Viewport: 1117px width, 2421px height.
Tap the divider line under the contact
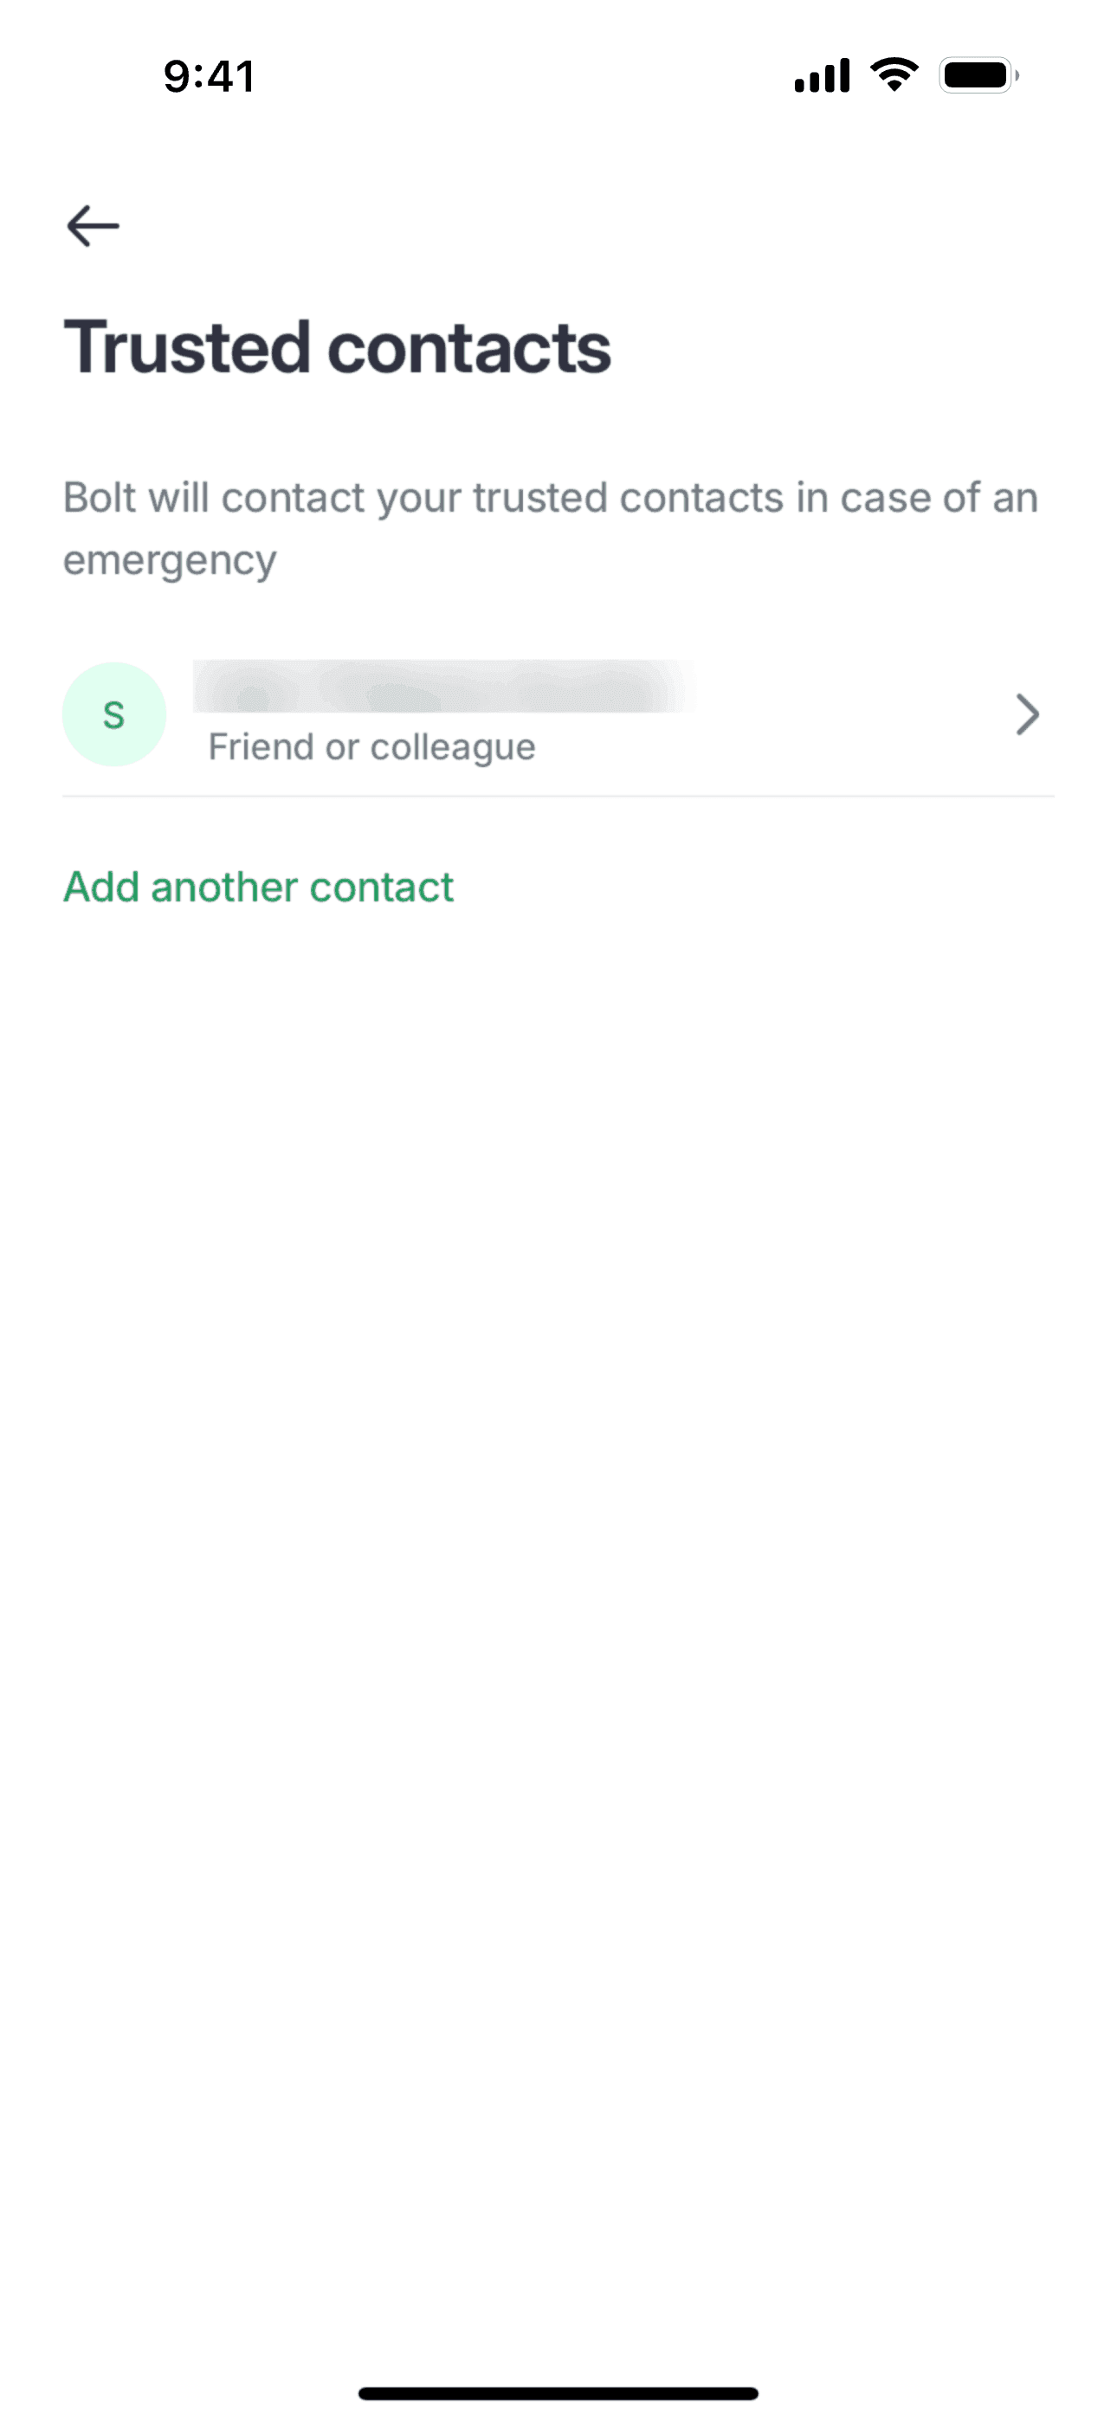click(558, 796)
